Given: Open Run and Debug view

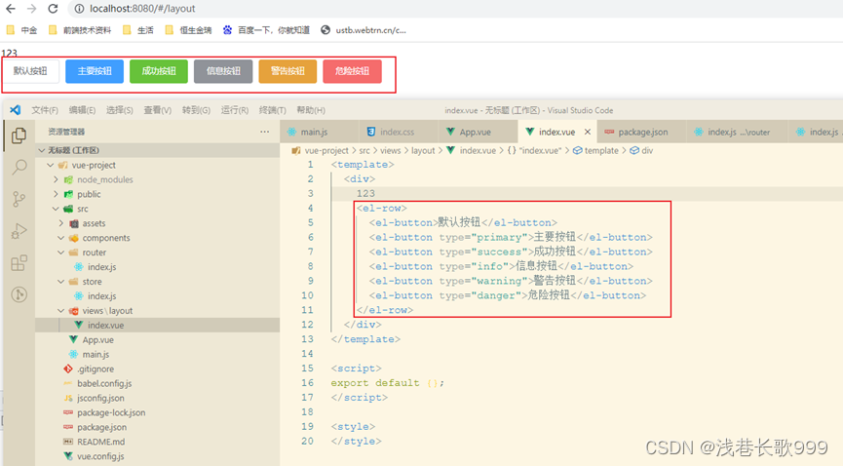Looking at the screenshot, I should 19,231.
